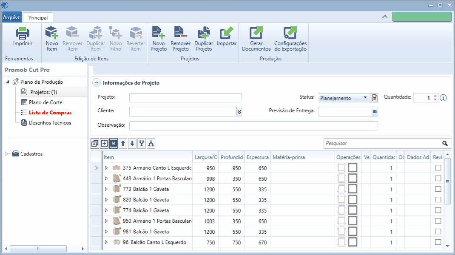Collapse the Informações do Projeto section
The image size is (455, 255).
coord(97,83)
